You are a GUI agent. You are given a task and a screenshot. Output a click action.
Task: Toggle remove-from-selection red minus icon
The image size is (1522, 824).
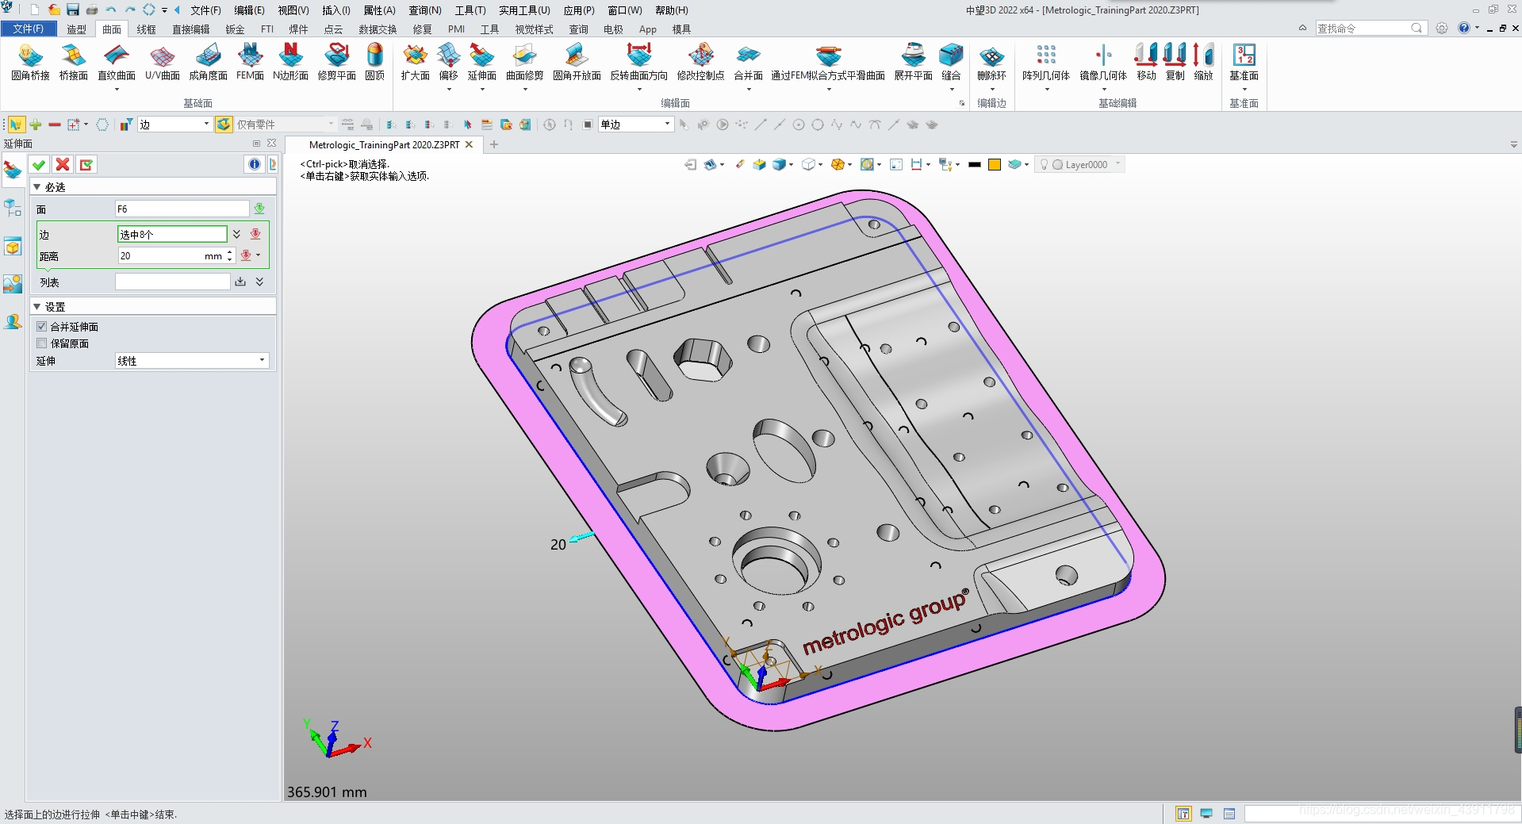(55, 125)
